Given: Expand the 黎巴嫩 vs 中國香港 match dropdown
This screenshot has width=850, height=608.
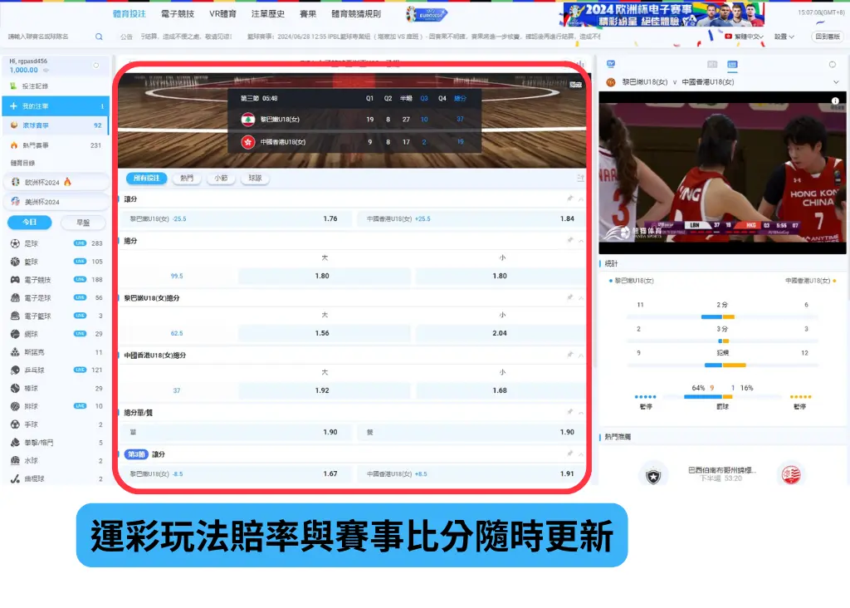Looking at the screenshot, I should point(836,81).
